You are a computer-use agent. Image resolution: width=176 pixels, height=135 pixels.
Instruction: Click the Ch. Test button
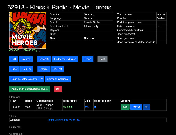[57, 69]
